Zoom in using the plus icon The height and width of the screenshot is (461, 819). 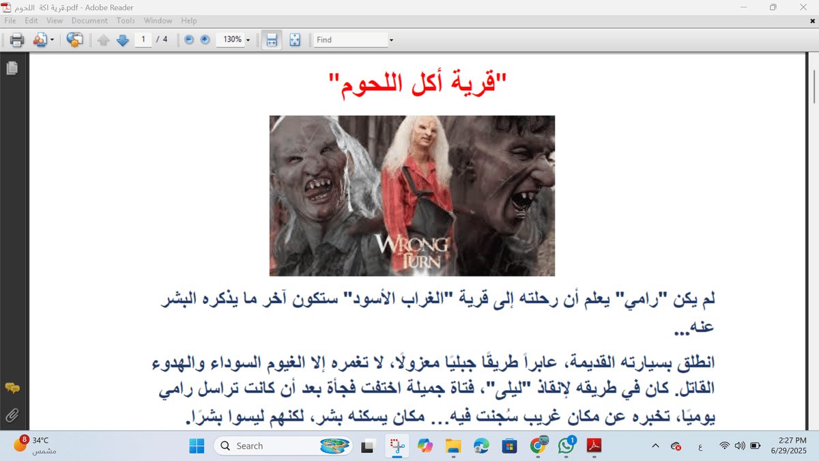pyautogui.click(x=204, y=40)
